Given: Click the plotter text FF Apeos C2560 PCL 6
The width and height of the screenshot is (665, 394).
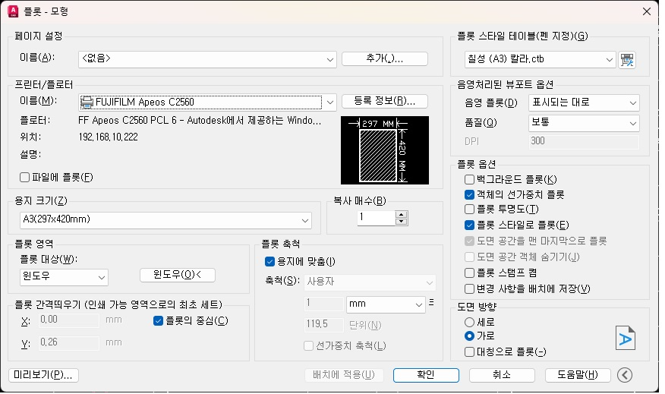Looking at the screenshot, I should coord(200,121).
